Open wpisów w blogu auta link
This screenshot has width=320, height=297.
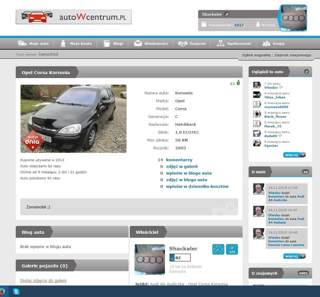[x=189, y=173]
